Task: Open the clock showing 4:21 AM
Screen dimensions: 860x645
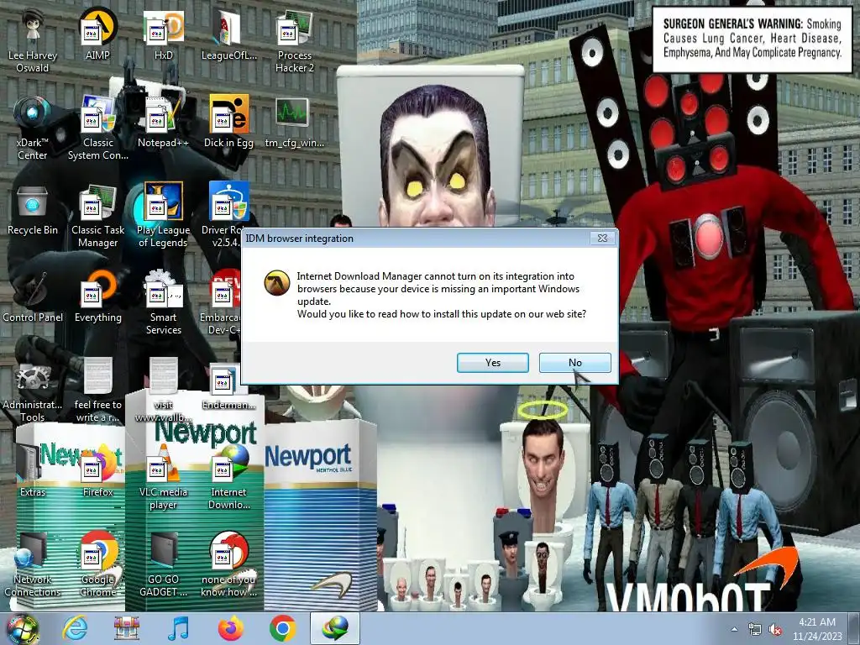Action: (816, 629)
